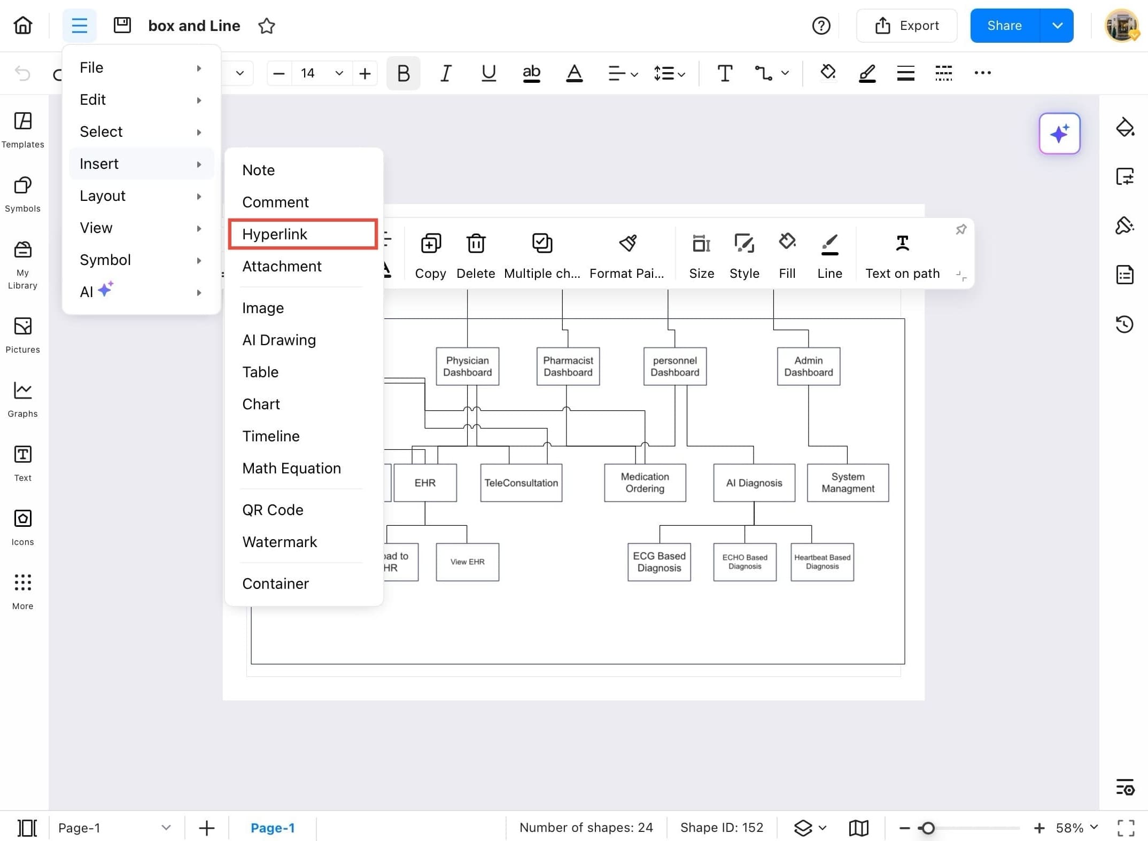Click the zoom slider handle
This screenshot has height=841, width=1148.
[928, 828]
